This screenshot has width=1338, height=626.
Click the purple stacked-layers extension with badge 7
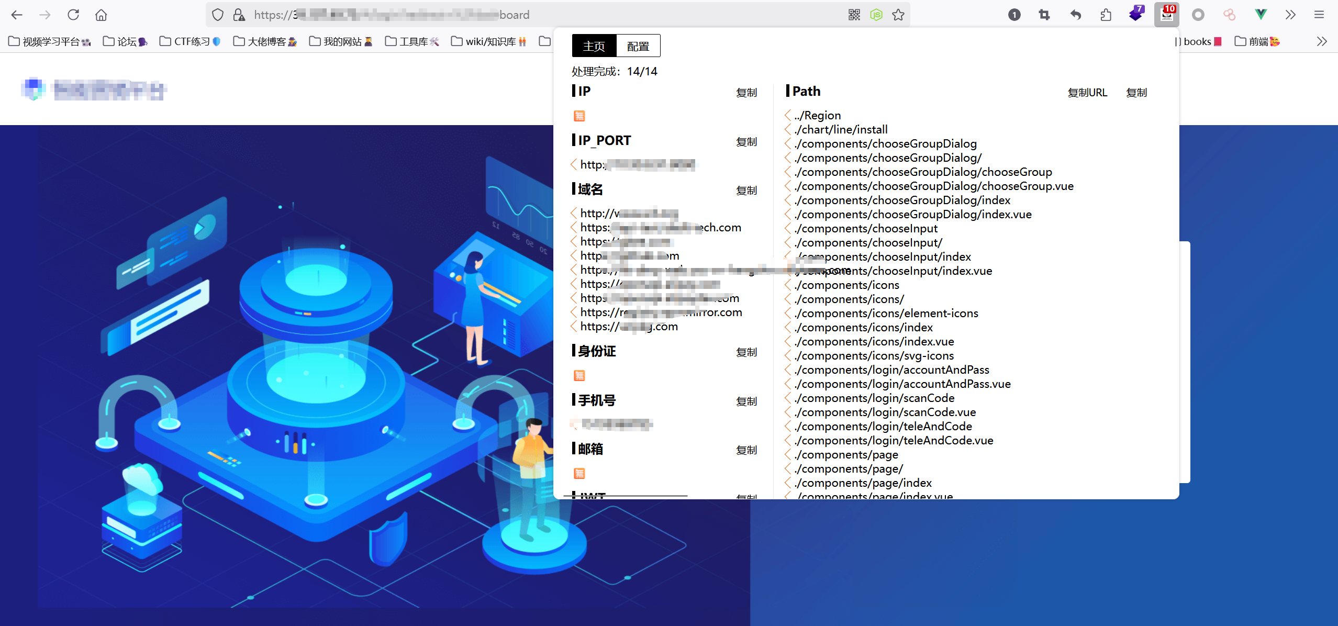point(1136,14)
